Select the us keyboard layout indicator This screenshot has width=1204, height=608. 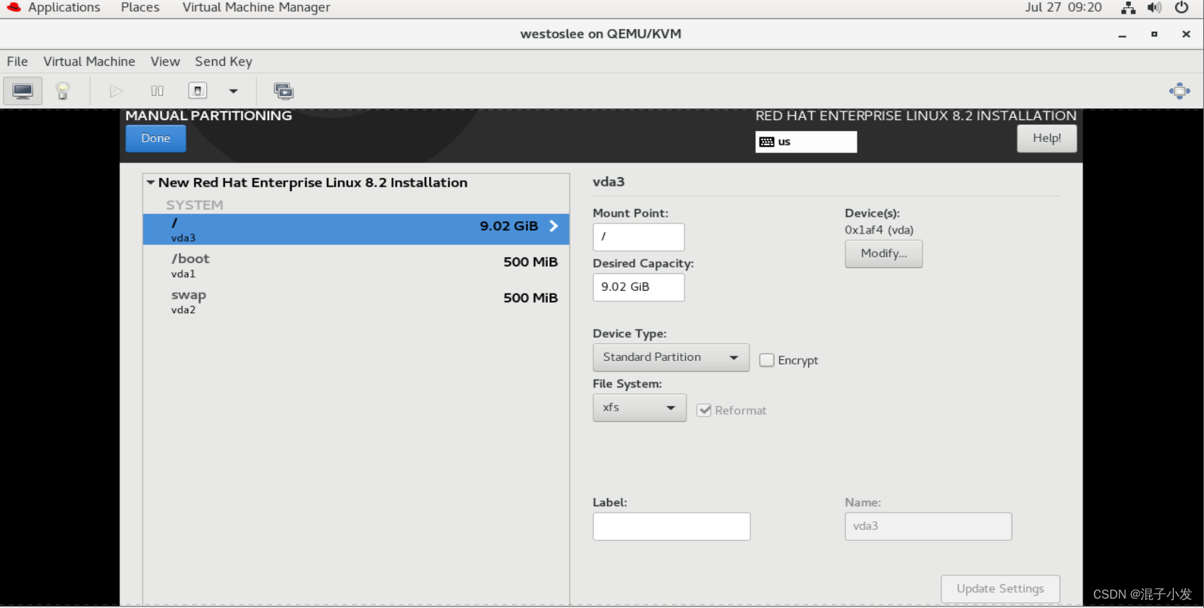[806, 142]
